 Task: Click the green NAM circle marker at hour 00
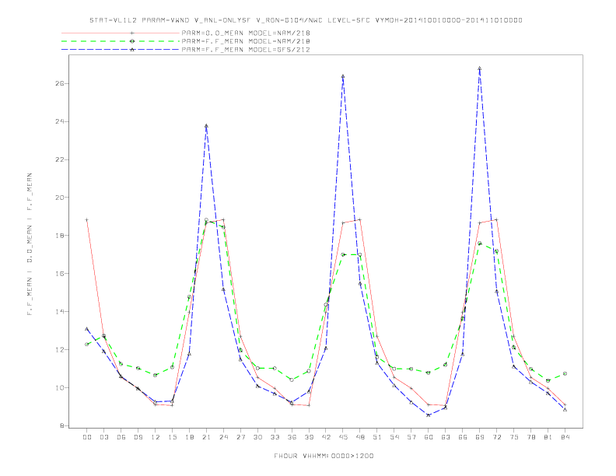click(x=87, y=345)
